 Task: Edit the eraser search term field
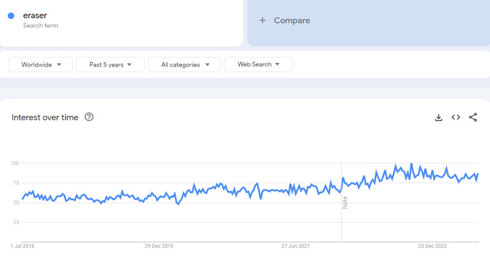(36, 15)
